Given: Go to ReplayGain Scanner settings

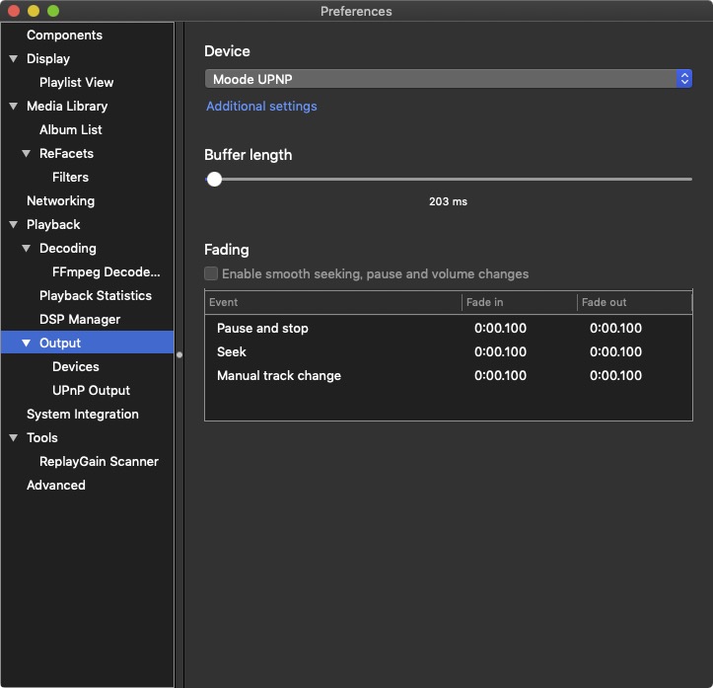Looking at the screenshot, I should pos(99,462).
